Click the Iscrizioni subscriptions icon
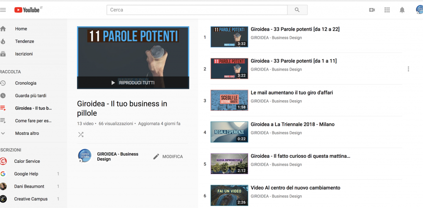The height and width of the screenshot is (208, 423). coord(3,54)
